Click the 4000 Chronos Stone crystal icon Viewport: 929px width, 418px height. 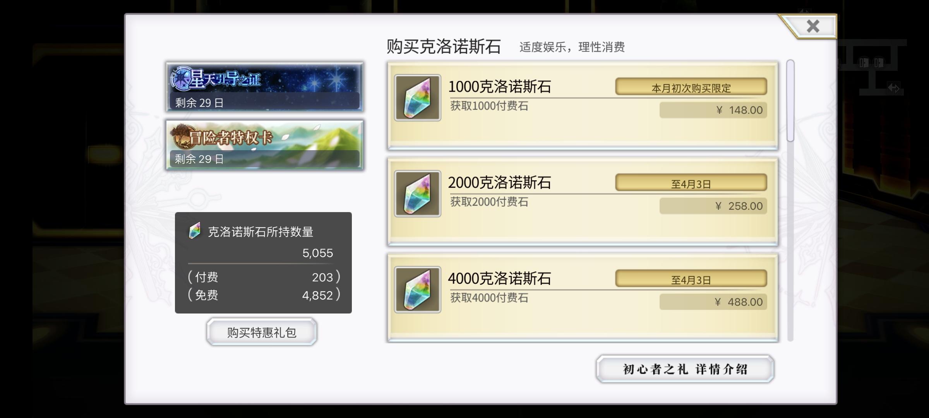pyautogui.click(x=417, y=290)
